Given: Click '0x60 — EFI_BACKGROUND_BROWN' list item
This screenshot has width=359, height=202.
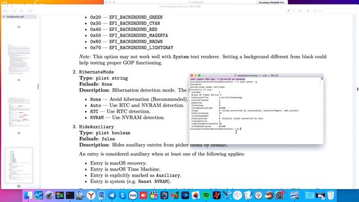Looking at the screenshot, I should coord(126,42).
